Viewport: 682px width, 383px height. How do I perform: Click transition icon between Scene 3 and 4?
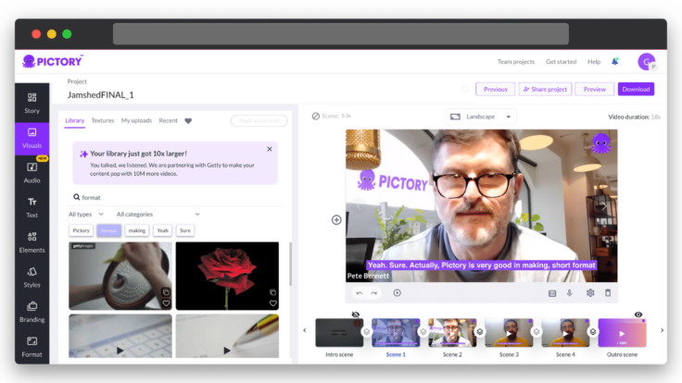[537, 332]
